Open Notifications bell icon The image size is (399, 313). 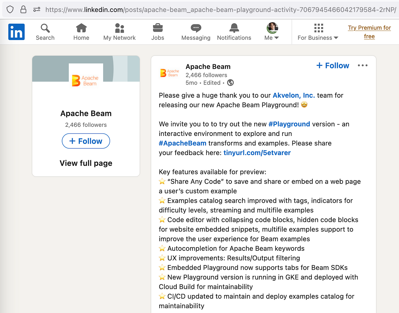(x=234, y=28)
